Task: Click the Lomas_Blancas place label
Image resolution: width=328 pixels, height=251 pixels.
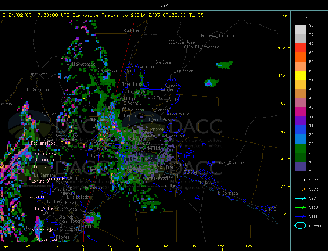Action: pyautogui.click(x=230, y=163)
